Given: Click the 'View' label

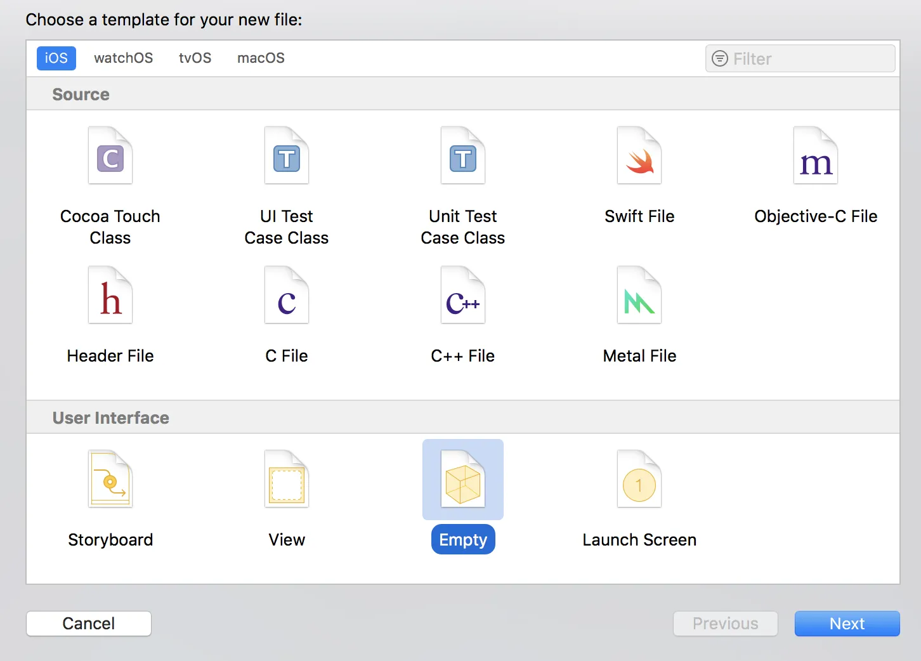Looking at the screenshot, I should click(x=287, y=540).
